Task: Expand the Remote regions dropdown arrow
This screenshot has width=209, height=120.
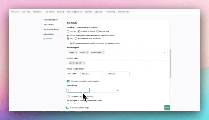Action: pyautogui.click(x=165, y=52)
